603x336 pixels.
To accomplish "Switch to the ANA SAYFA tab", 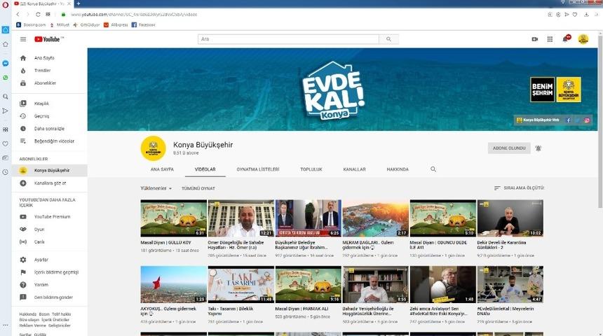I will click(x=162, y=169).
